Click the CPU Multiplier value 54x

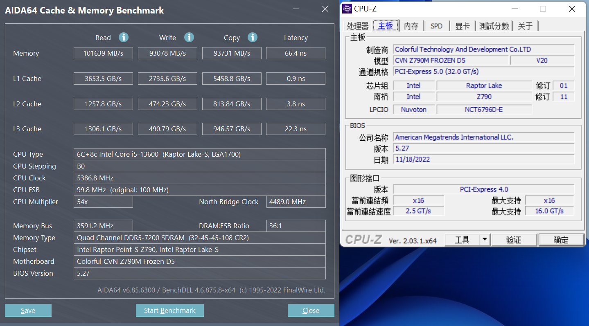point(103,202)
